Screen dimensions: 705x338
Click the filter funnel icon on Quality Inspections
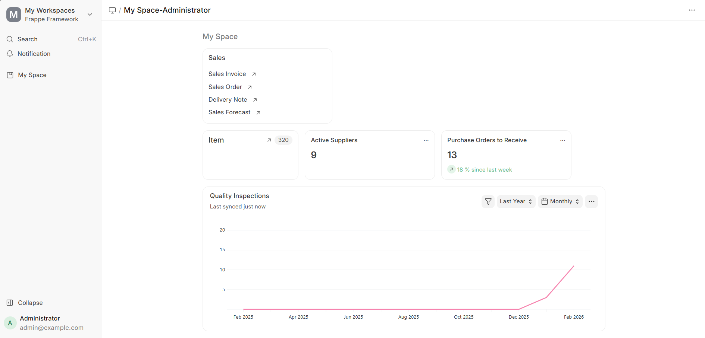(488, 201)
